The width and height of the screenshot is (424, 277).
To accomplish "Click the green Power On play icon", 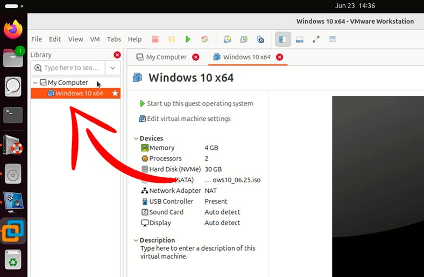I will click(188, 39).
